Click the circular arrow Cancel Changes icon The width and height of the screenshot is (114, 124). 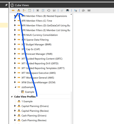49,11
